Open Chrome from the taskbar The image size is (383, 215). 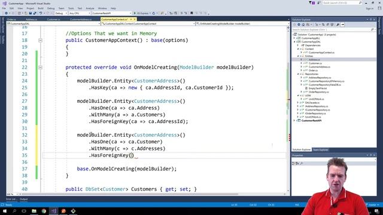[44, 211]
